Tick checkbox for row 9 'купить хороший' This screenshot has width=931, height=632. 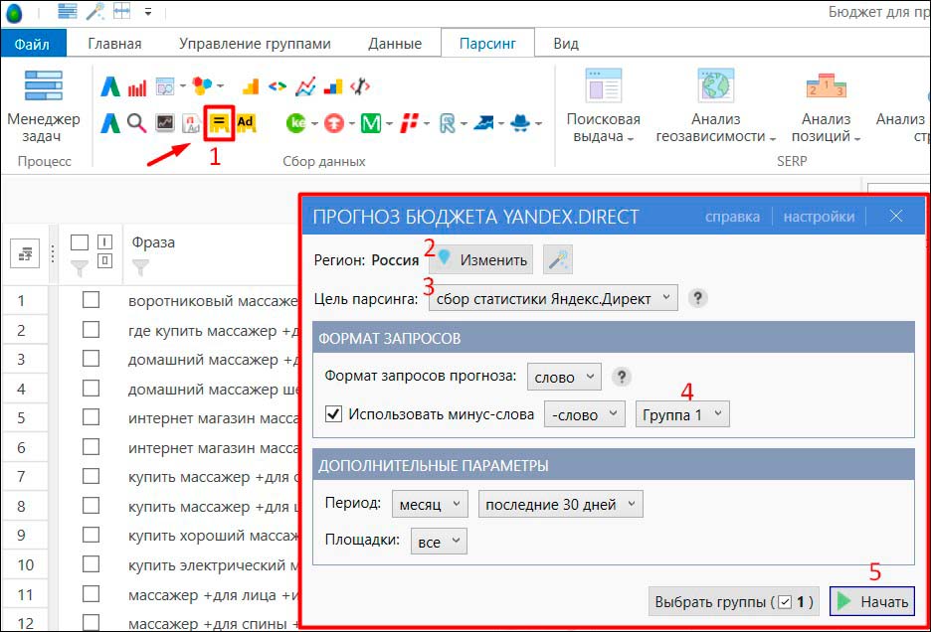(x=91, y=535)
